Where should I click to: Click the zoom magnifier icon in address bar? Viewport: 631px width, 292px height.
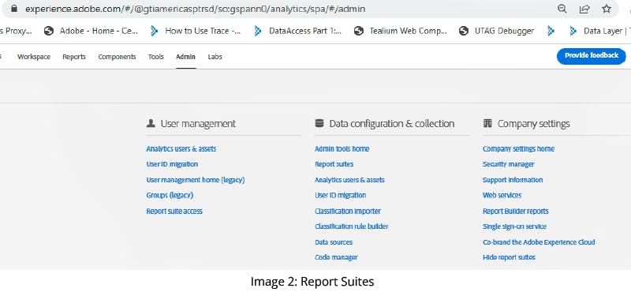562,9
